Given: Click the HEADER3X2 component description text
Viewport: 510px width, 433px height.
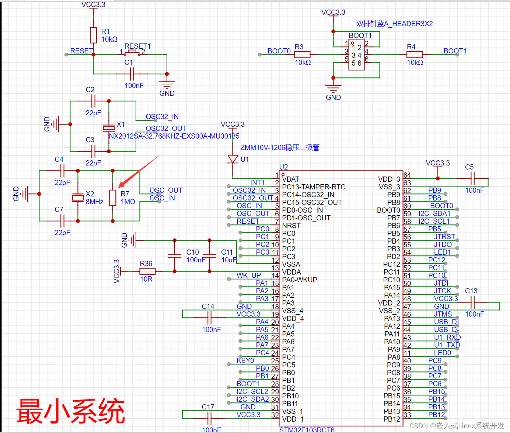Looking at the screenshot, I should pos(394,24).
